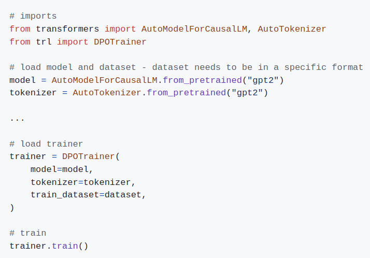Click the '# imports' comment line
The width and height of the screenshot is (370, 258).
[33, 16]
